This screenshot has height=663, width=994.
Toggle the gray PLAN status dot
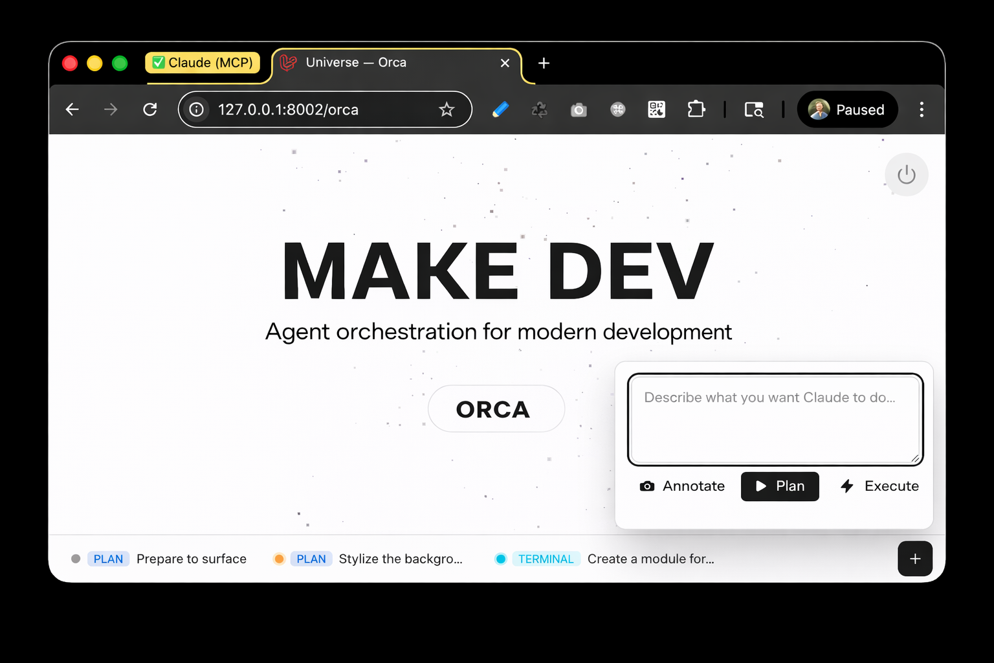pyautogui.click(x=76, y=559)
